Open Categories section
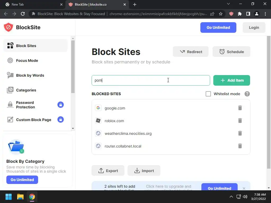The height and width of the screenshot is (203, 271). pyautogui.click(x=35, y=90)
